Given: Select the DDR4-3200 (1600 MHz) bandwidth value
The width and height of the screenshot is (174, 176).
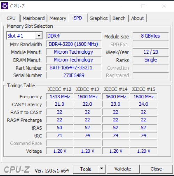Looking at the screenshot, I should pyautogui.click(x=74, y=44).
